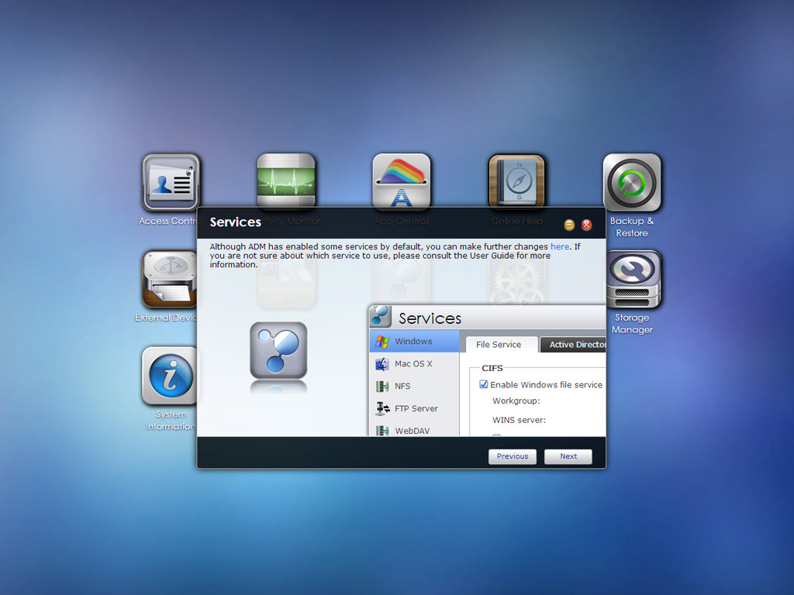Select FTP Server in the services list
Screen dimensions: 794x595
415,408
